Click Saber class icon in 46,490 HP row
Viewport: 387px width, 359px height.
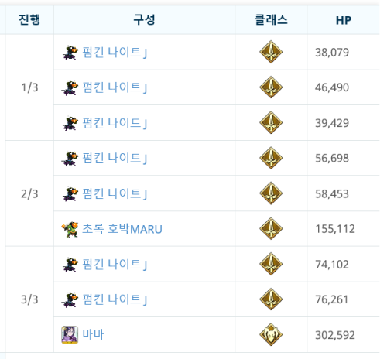(271, 87)
